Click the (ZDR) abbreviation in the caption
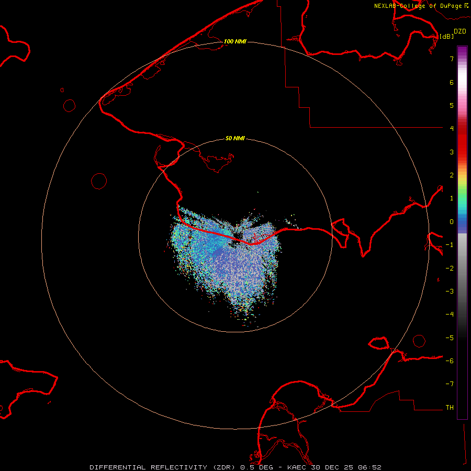 point(225,467)
